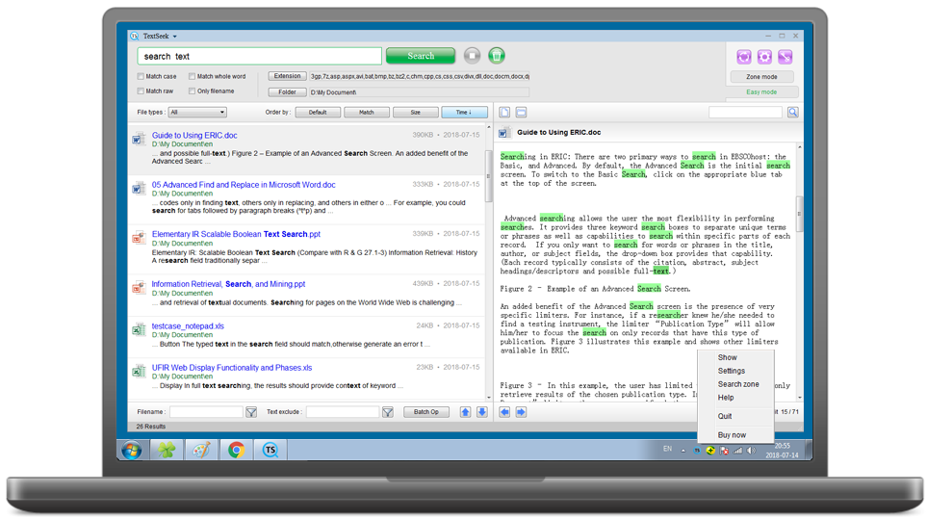927x519 pixels.
Task: Go to previous highlighted match arrow
Action: [504, 412]
